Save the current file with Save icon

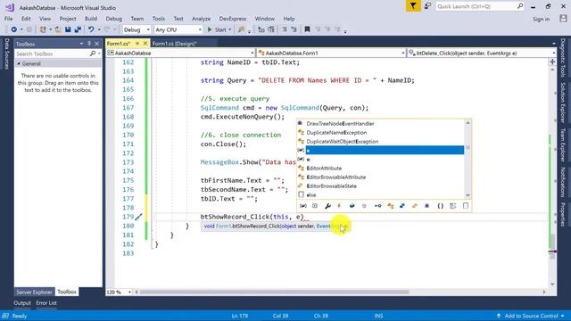click(x=68, y=29)
